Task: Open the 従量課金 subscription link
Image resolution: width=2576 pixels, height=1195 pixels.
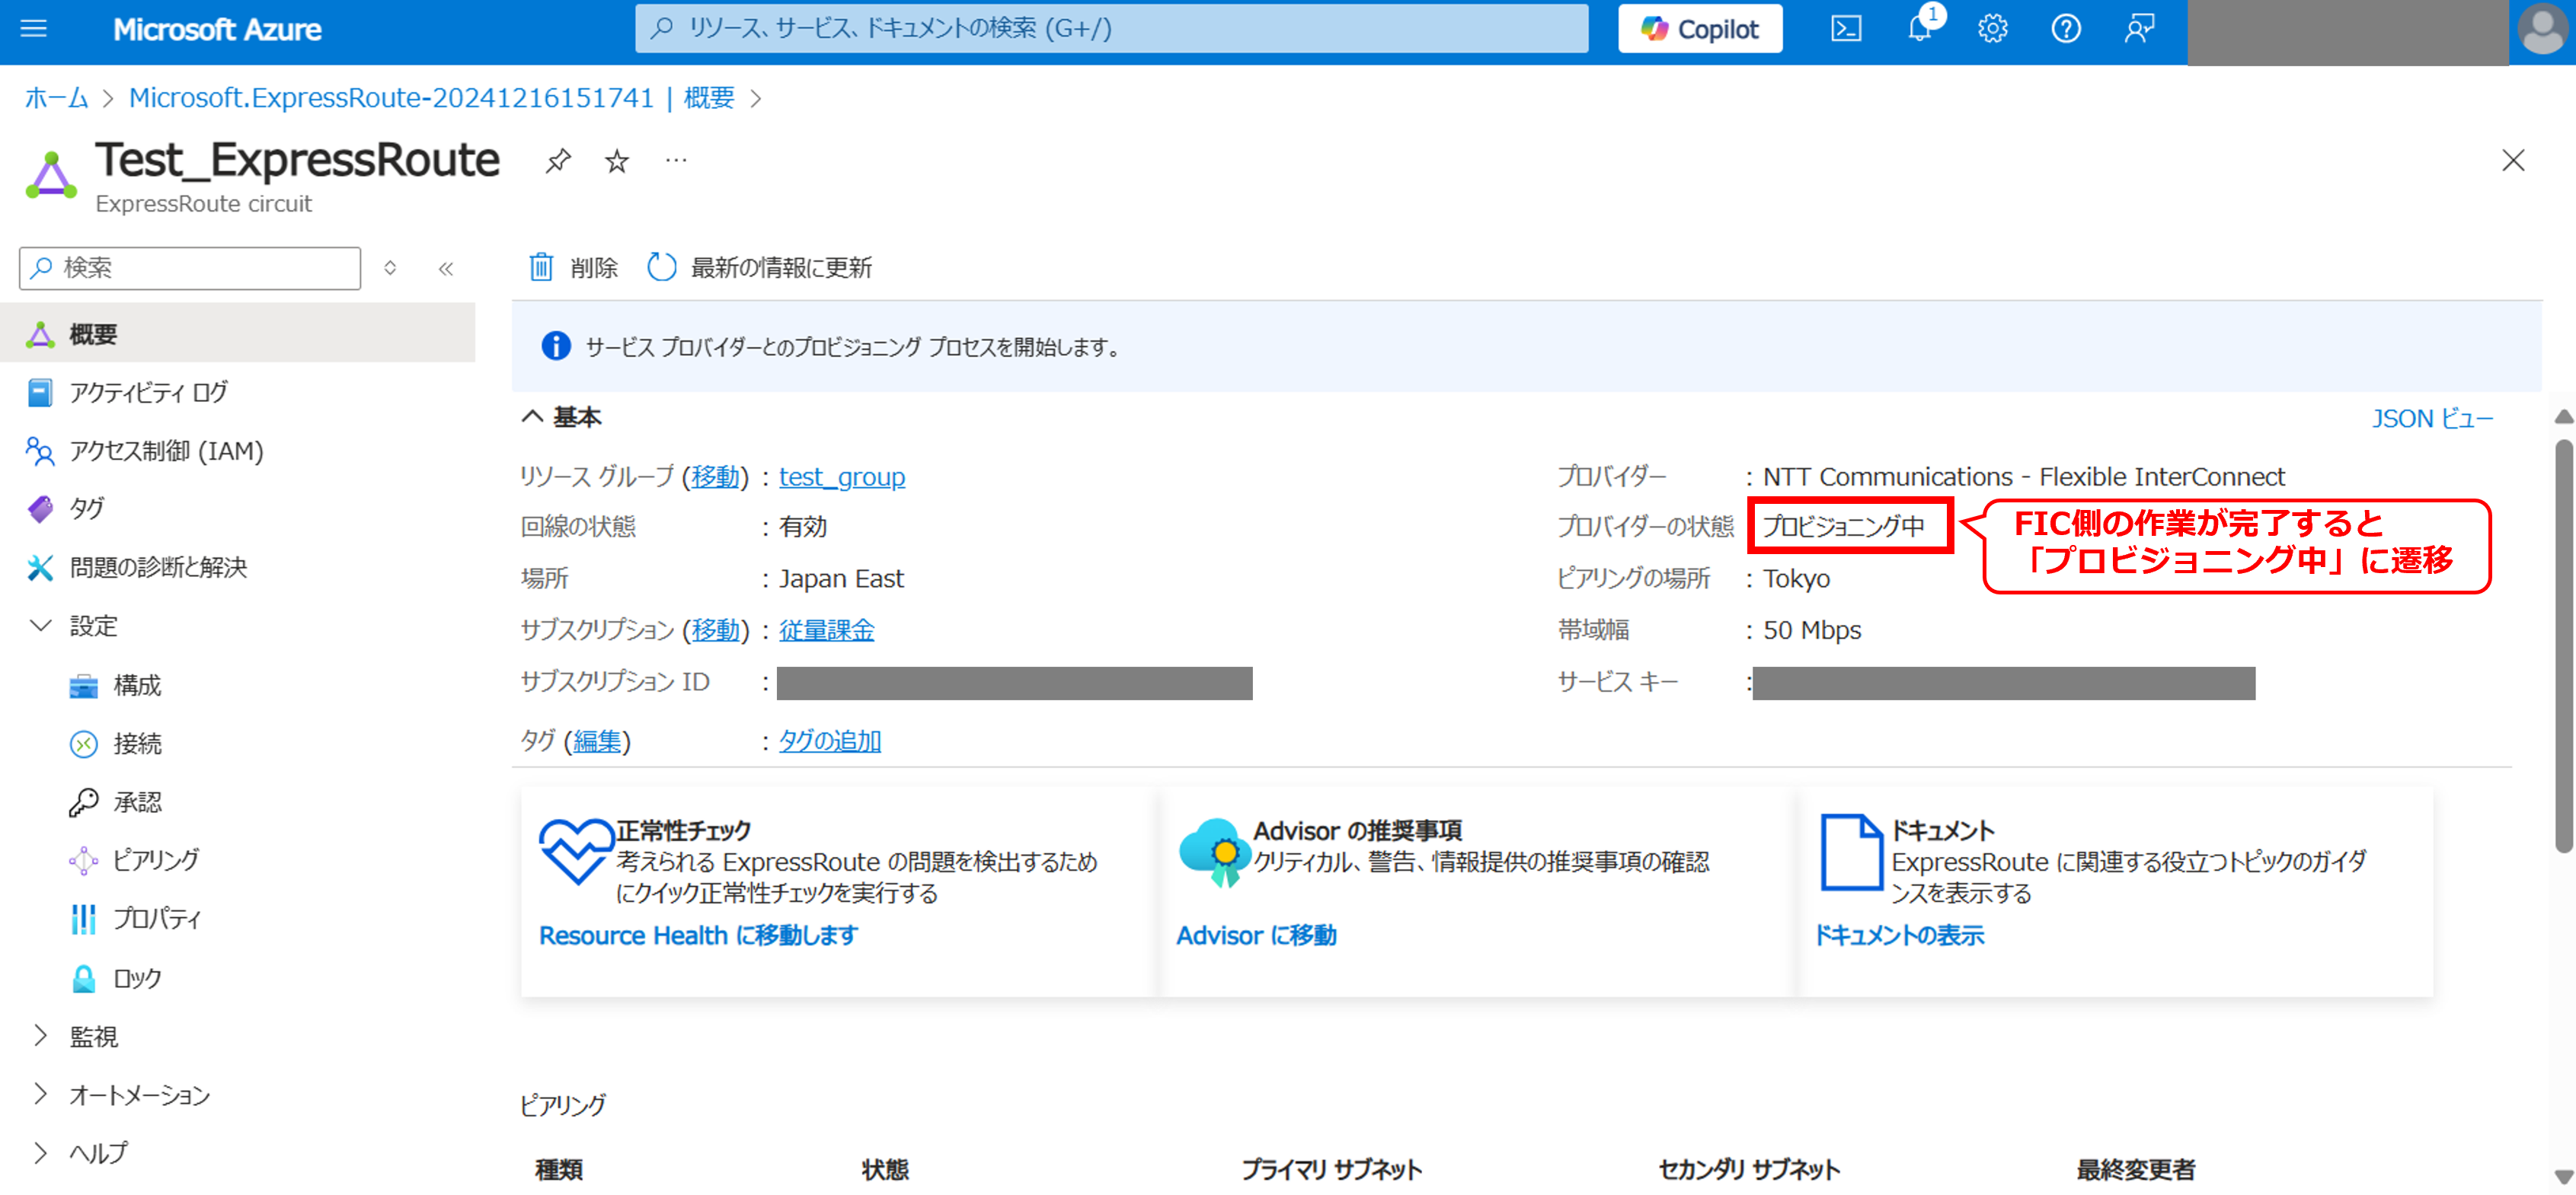Action: pyautogui.click(x=827, y=629)
